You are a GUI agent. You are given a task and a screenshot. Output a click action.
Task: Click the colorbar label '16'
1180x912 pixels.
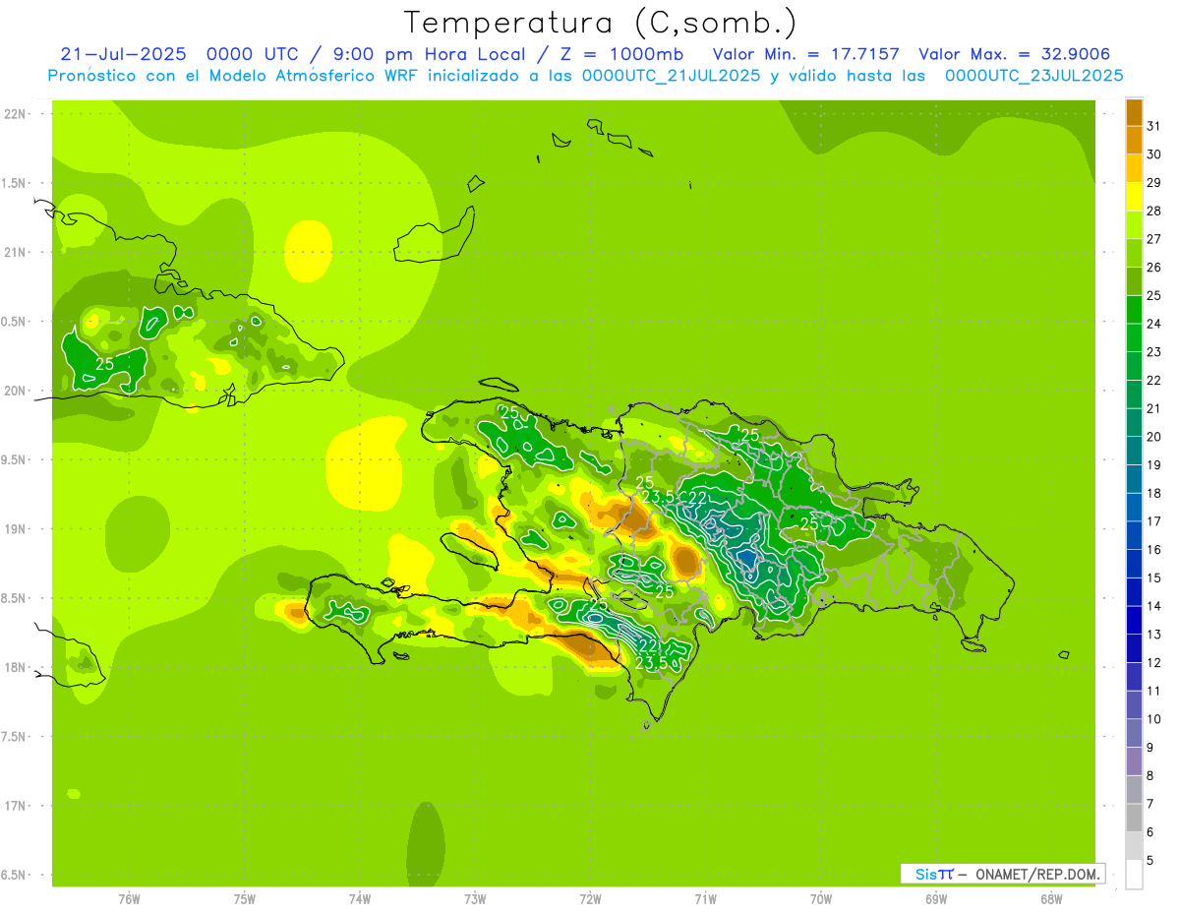point(1154,550)
